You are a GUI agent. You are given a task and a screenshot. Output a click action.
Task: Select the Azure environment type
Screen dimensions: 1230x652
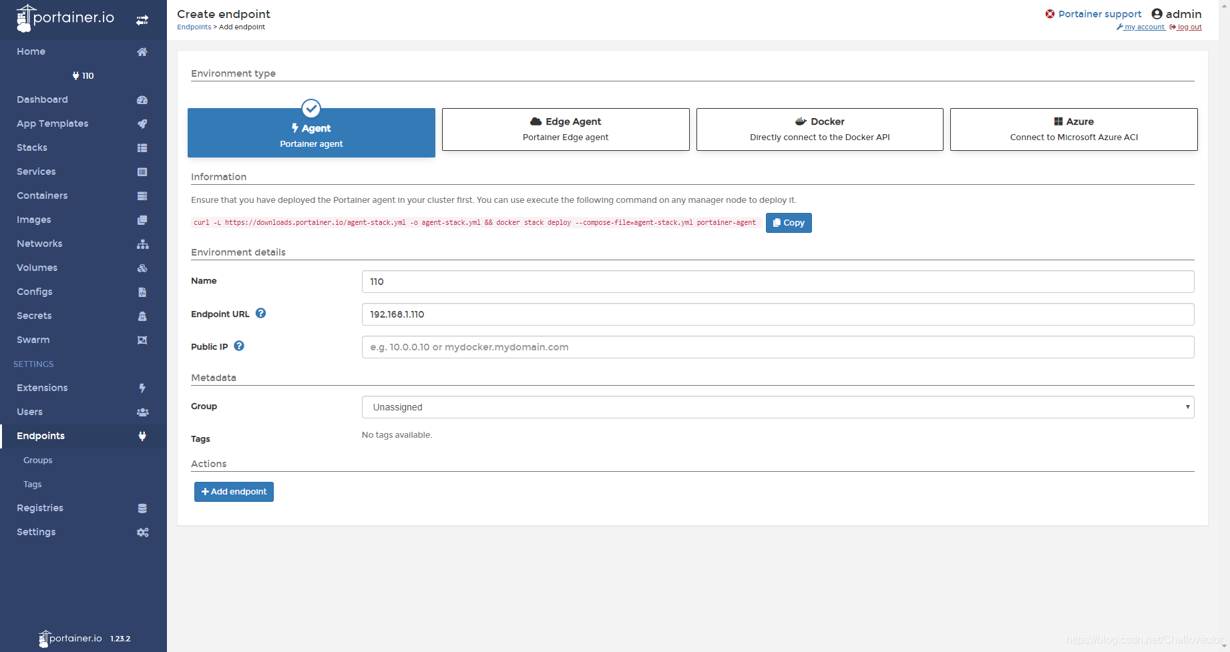[x=1074, y=129]
